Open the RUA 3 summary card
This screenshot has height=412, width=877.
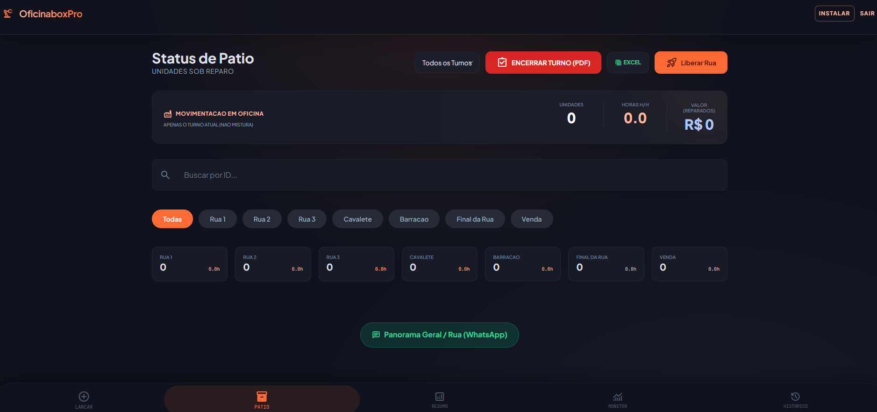coord(357,264)
